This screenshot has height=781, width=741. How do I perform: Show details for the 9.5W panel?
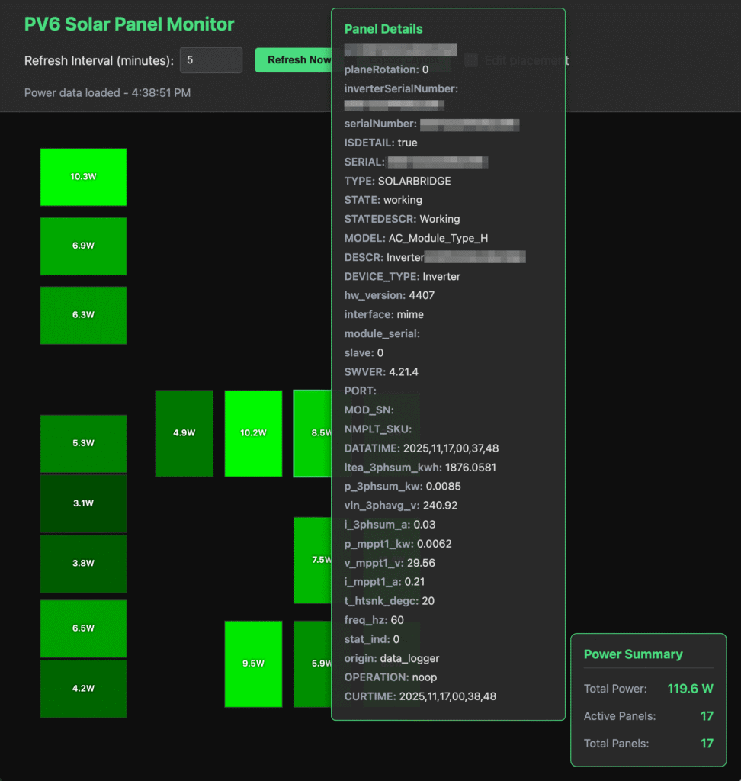253,664
